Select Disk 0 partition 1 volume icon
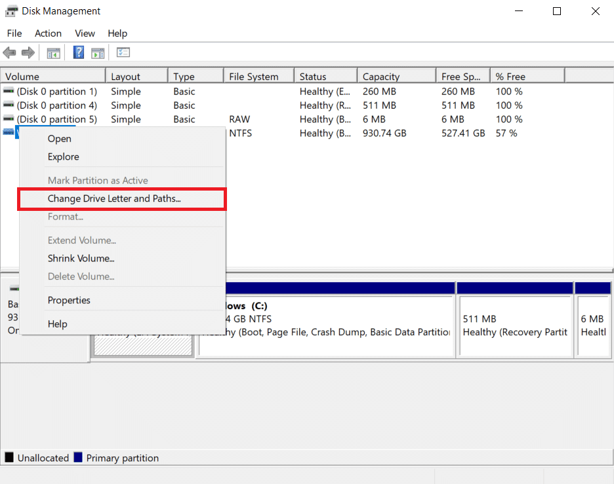 (9, 91)
